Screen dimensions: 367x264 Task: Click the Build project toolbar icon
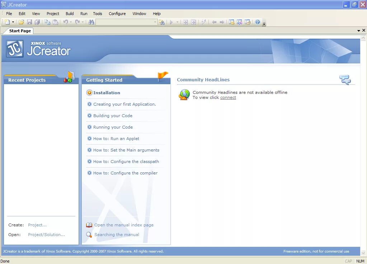click(194, 22)
